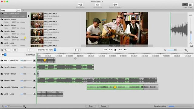Select the Hero3 - Bass media bin
This screenshot has height=109, width=194.
pos(14,32)
